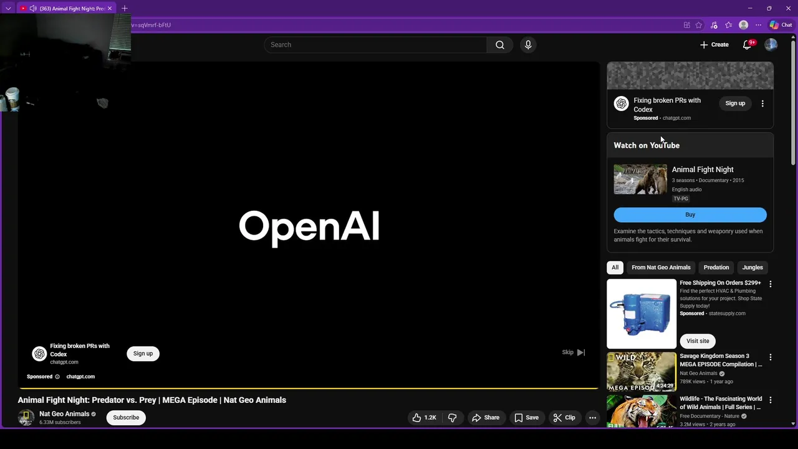Open the media control music icon
Screen dimensions: 798x449
[x=714, y=25]
